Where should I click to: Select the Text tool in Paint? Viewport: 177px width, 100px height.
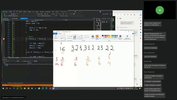point(71,36)
